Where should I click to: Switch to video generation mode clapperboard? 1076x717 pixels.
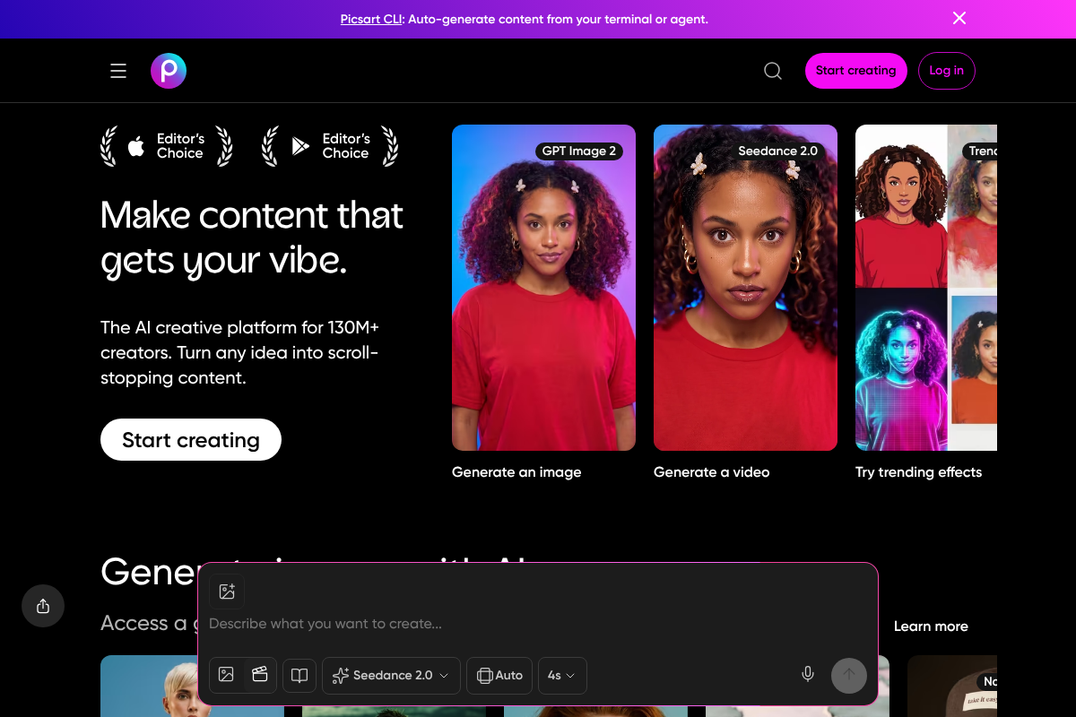[260, 675]
